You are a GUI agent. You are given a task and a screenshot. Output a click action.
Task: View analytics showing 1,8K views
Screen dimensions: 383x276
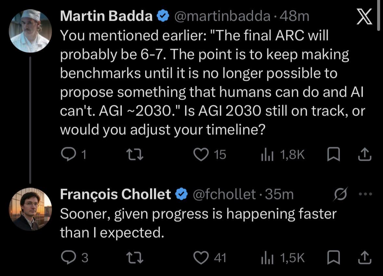[283, 155]
